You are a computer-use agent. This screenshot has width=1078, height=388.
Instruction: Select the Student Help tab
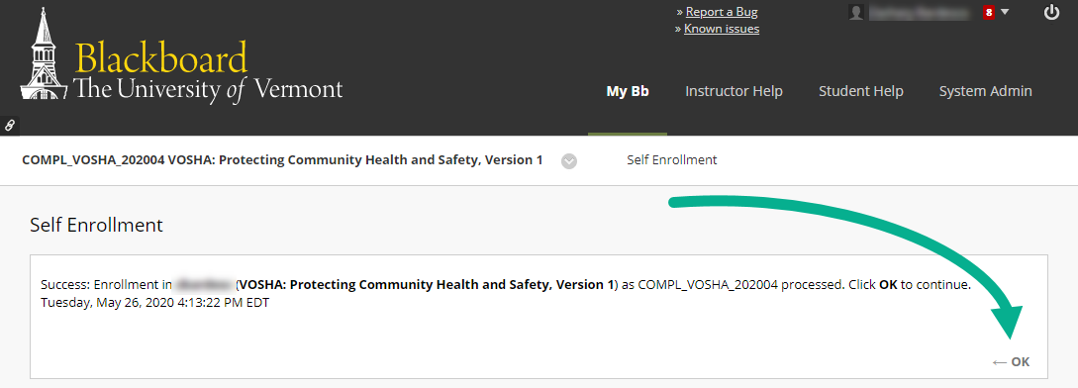pyautogui.click(x=861, y=91)
